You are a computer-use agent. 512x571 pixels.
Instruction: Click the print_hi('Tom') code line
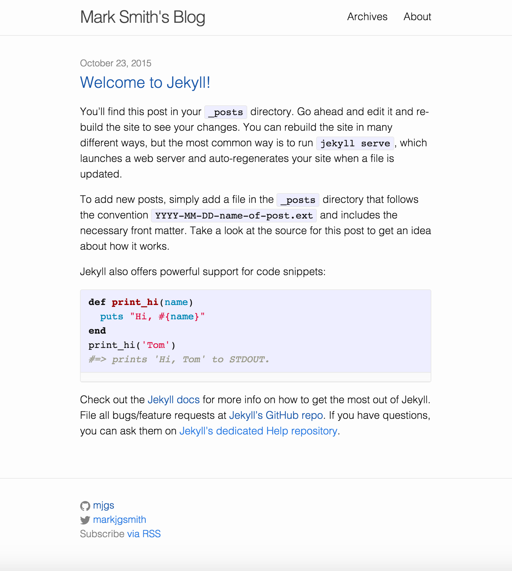pyautogui.click(x=132, y=345)
